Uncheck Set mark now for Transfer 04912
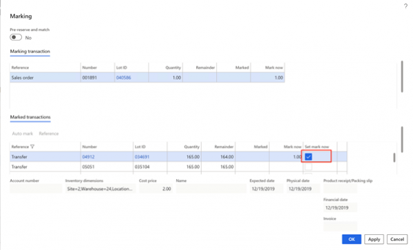Screen dimensions: 413x250 pyautogui.click(x=308, y=157)
